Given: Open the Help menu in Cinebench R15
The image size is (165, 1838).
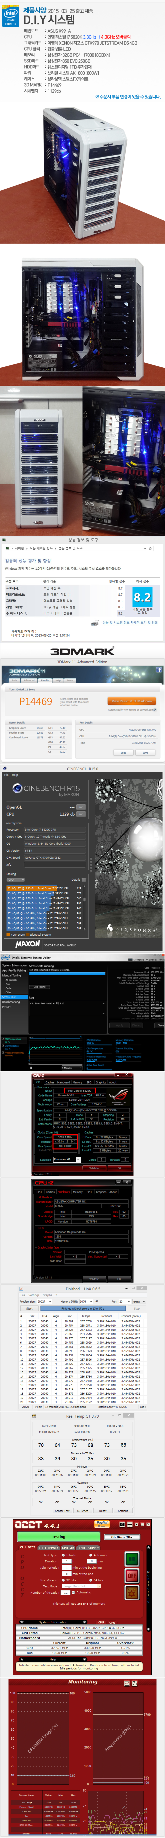Looking at the screenshot, I should (x=15, y=775).
